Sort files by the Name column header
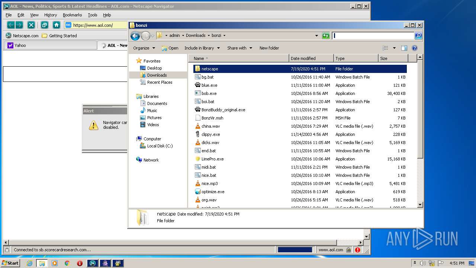The width and height of the screenshot is (476, 268). click(238, 58)
